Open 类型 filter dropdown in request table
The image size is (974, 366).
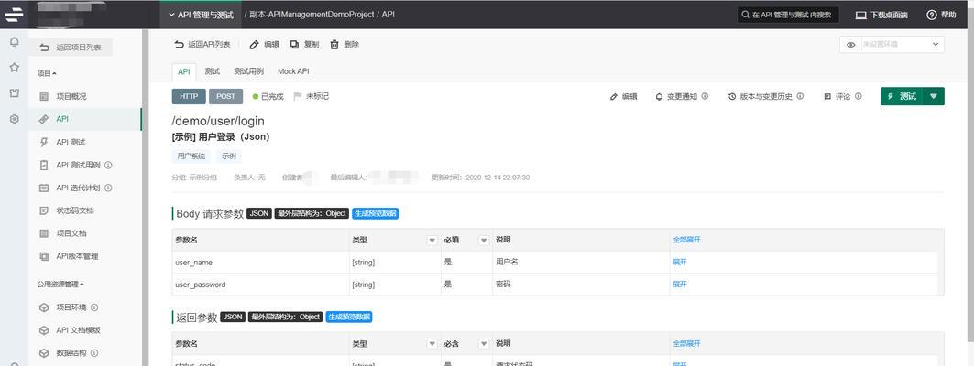coord(432,241)
